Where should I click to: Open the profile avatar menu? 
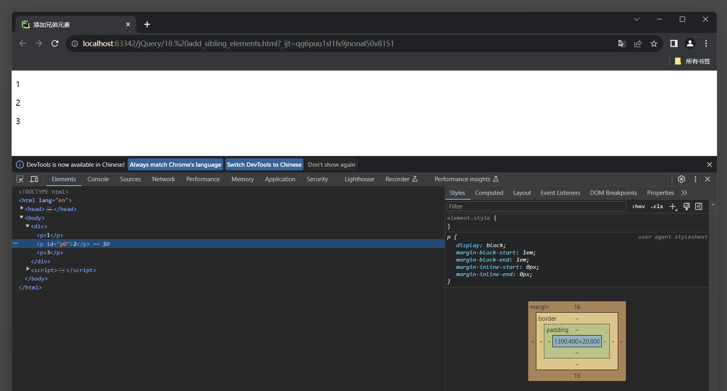[x=690, y=43]
